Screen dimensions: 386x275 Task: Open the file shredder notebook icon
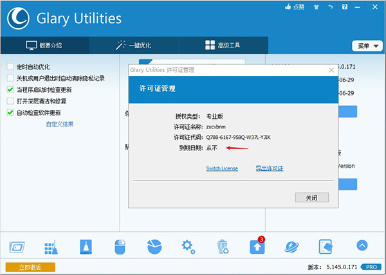click(325, 247)
